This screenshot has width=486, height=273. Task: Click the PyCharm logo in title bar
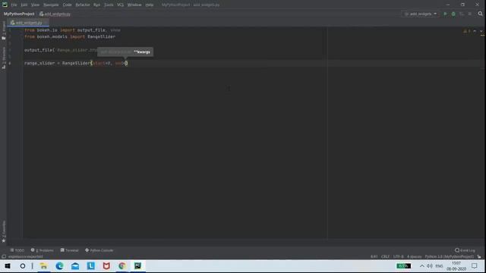tap(5, 5)
